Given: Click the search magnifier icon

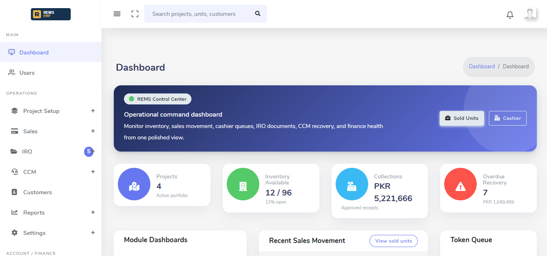Looking at the screenshot, I should tap(258, 13).
